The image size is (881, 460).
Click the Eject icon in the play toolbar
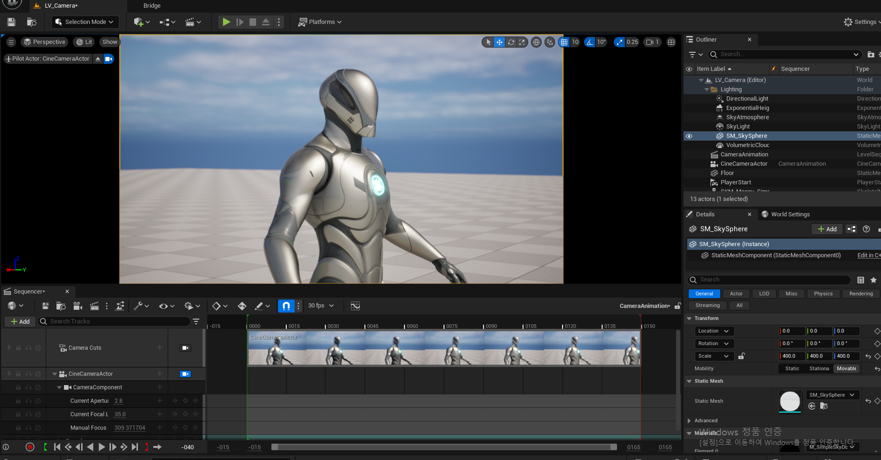pyautogui.click(x=266, y=22)
